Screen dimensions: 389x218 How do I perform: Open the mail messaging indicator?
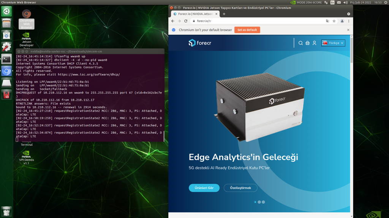point(339,2)
